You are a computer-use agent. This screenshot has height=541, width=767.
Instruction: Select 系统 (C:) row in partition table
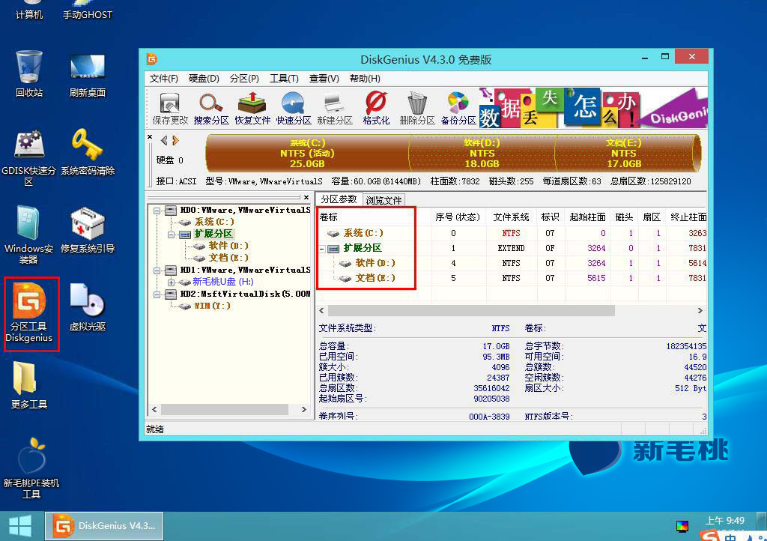click(x=512, y=233)
